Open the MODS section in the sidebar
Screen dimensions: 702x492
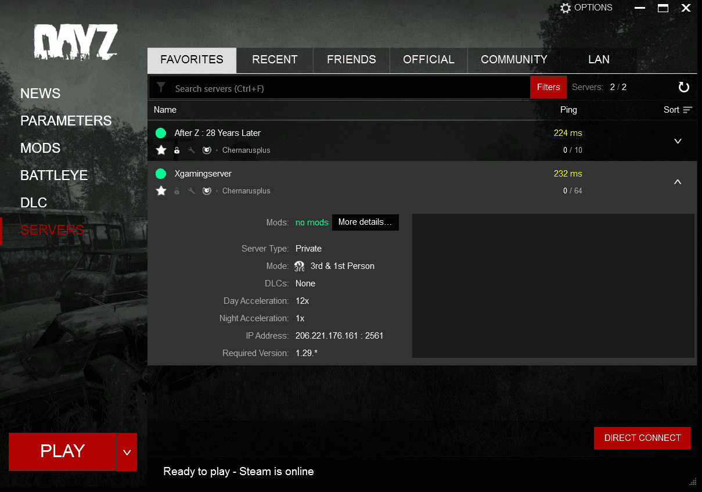pyautogui.click(x=40, y=148)
